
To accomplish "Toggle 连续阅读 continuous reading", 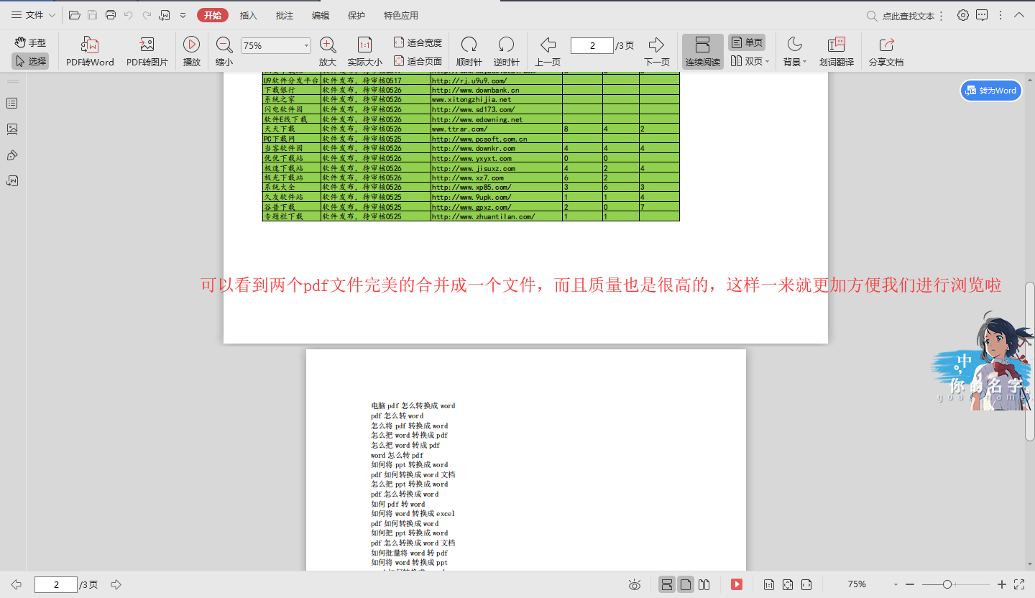I will point(703,52).
